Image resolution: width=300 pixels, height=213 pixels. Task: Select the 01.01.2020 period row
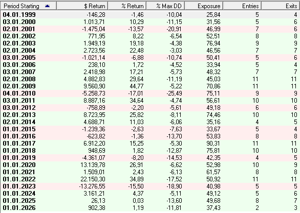[150, 165]
